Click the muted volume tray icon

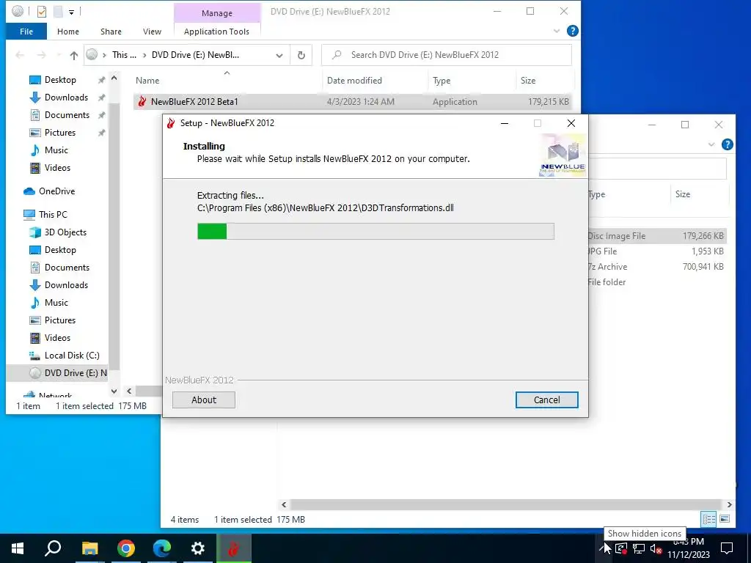[x=656, y=548]
